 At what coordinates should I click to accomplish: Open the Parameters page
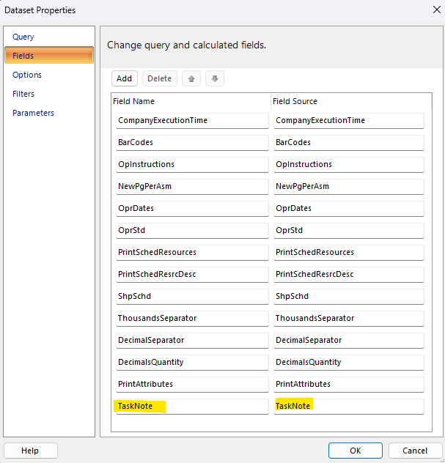33,113
